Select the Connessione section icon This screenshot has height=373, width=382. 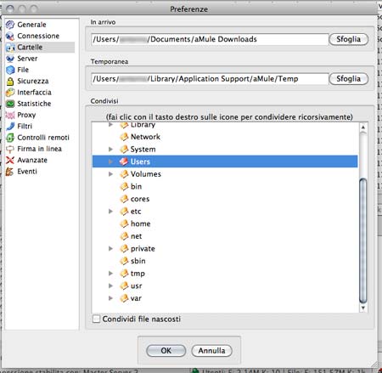(10, 36)
